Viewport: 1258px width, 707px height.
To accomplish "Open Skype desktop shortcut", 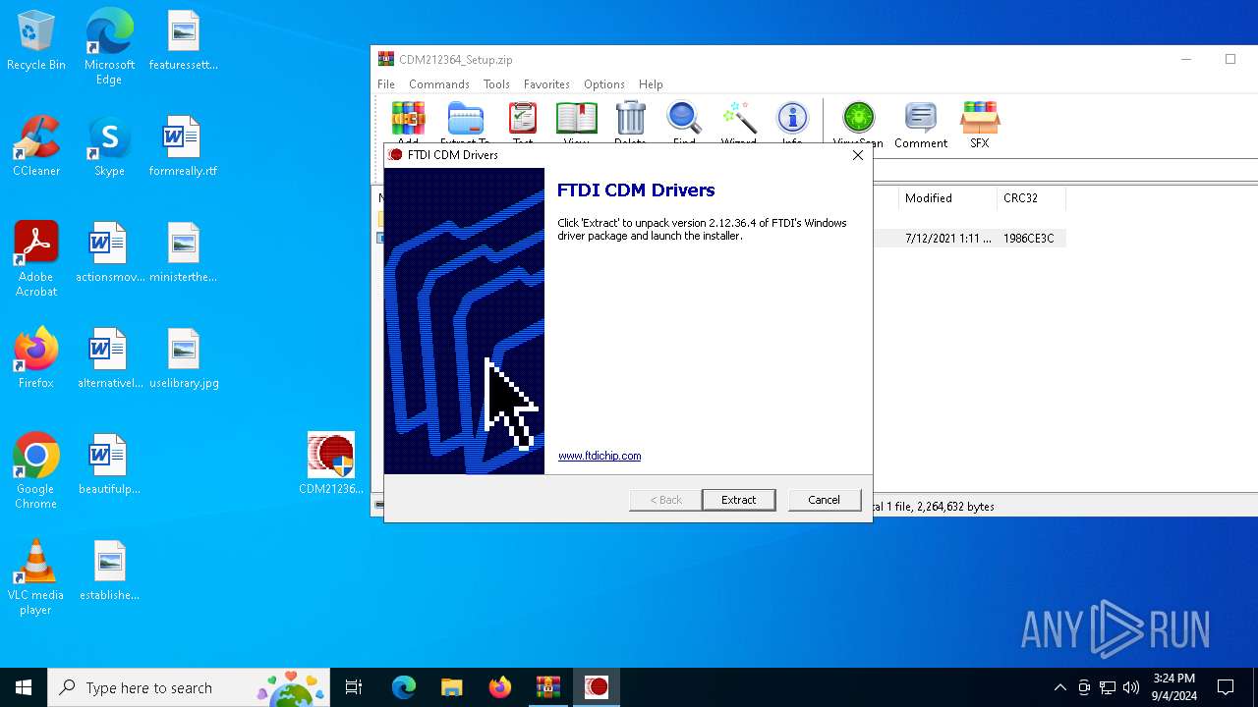I will (109, 146).
